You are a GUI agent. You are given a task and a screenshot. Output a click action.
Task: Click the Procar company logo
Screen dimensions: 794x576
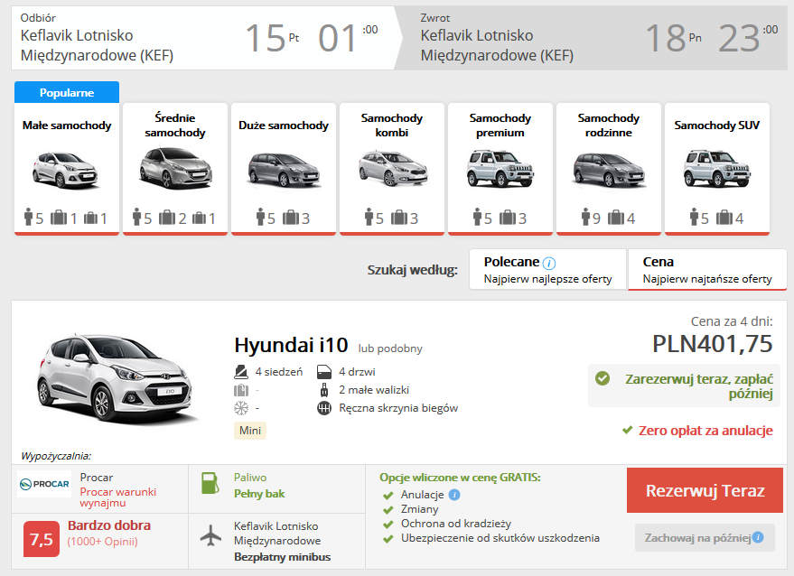44,484
